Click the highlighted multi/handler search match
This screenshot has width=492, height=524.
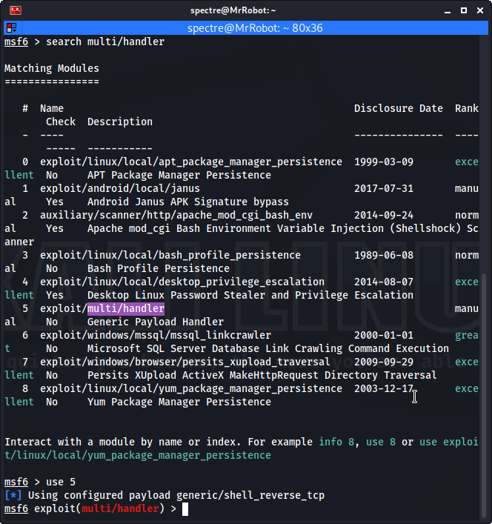(x=125, y=308)
